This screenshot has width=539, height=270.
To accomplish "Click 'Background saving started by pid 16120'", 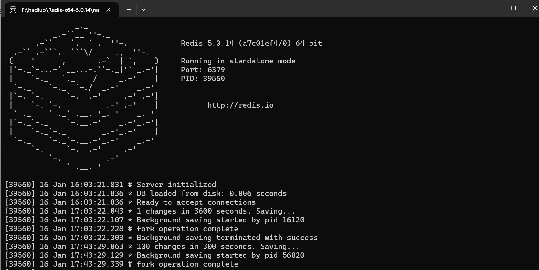I will (154, 220).
